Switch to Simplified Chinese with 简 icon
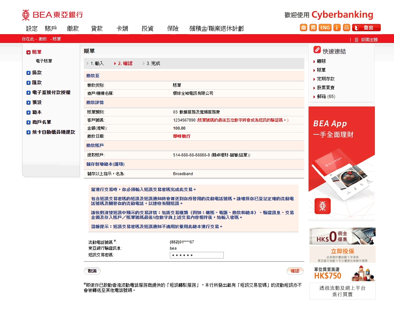 tap(313, 28)
